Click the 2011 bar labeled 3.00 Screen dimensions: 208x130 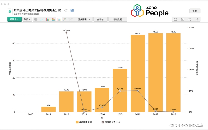click(48, 109)
